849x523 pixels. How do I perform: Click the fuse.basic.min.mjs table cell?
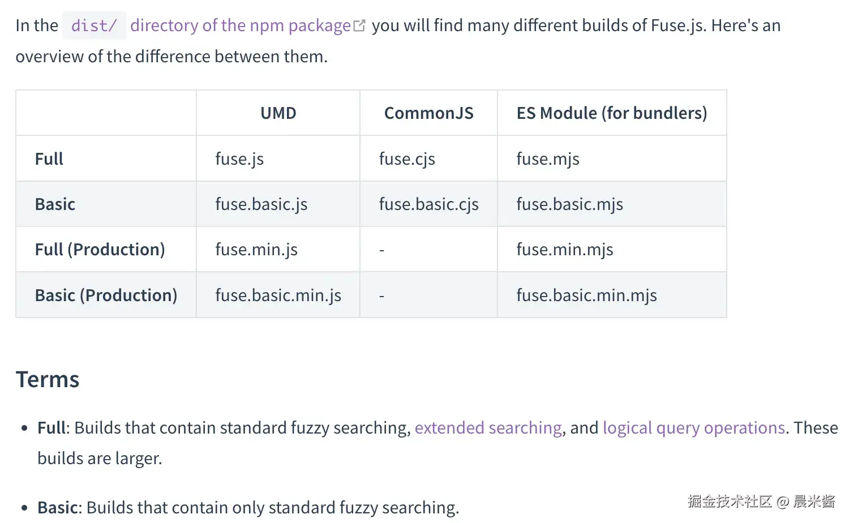pyautogui.click(x=586, y=295)
